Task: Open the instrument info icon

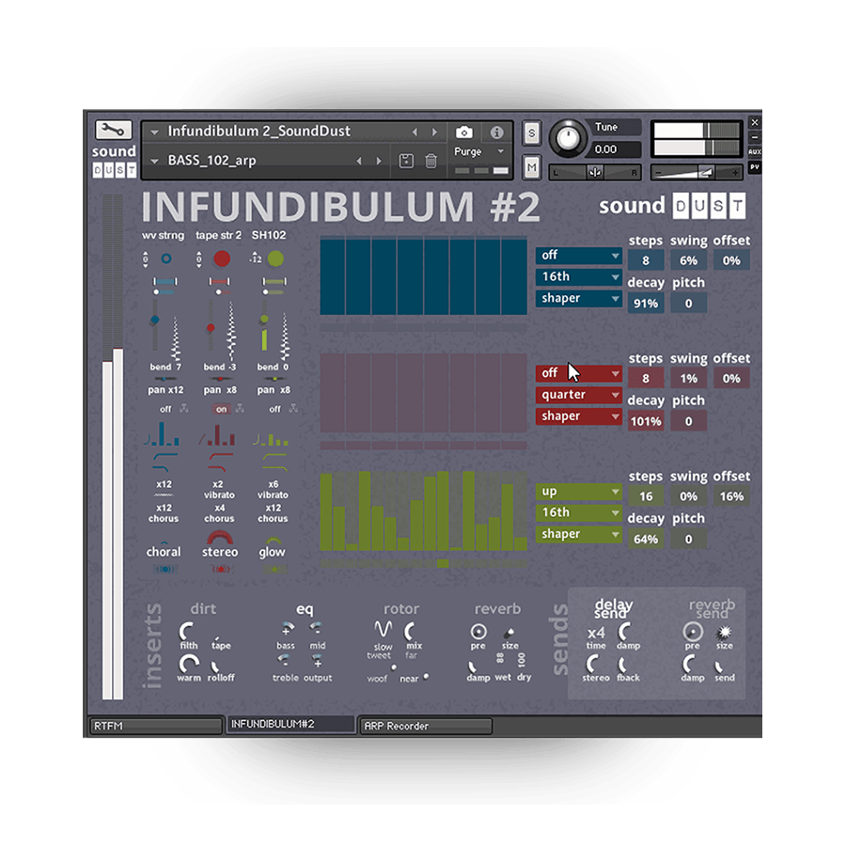Action: [497, 133]
